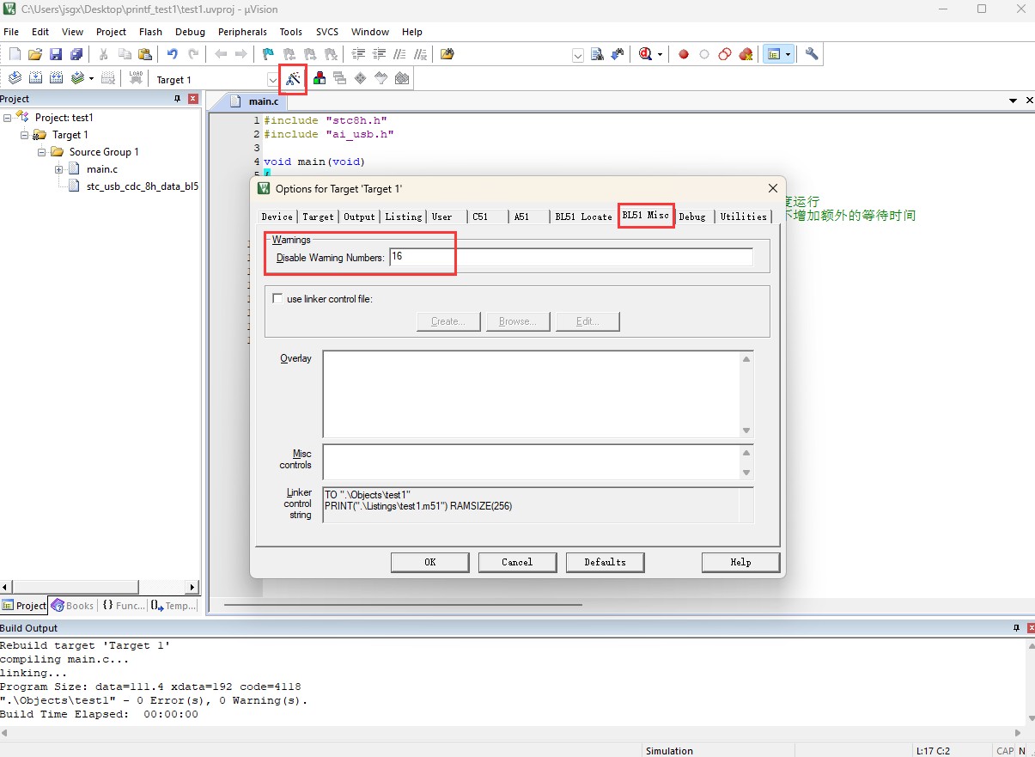
Task: Switch to the Templates panel tab
Action: point(173,605)
